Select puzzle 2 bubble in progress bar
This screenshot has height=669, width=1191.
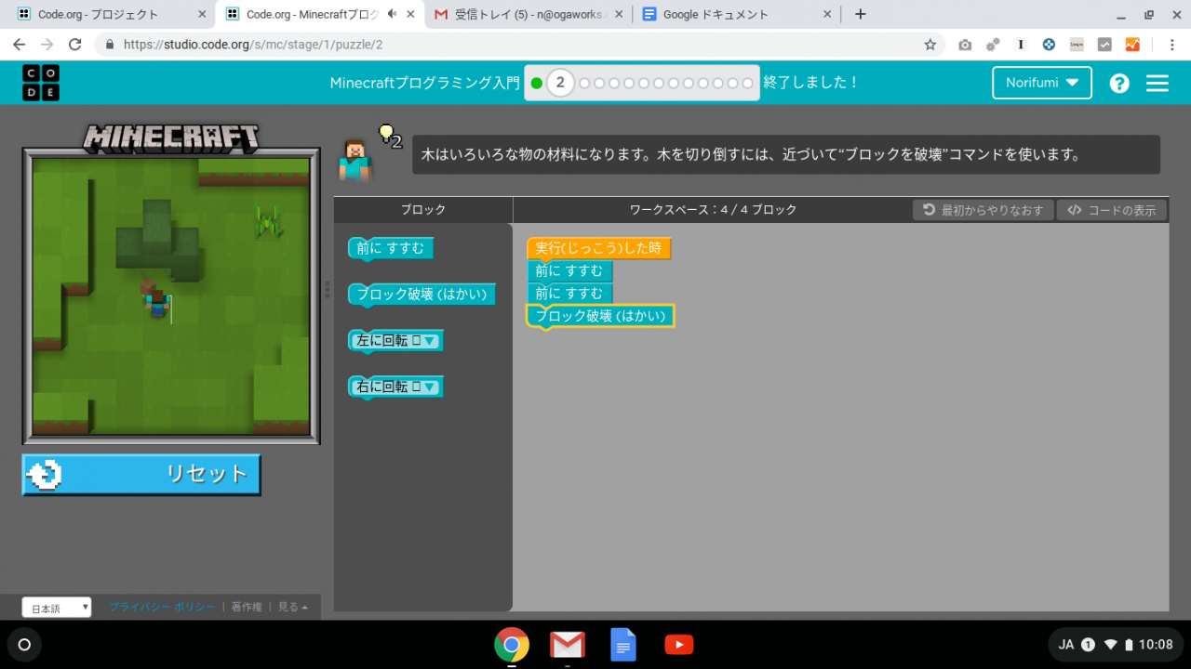point(560,83)
